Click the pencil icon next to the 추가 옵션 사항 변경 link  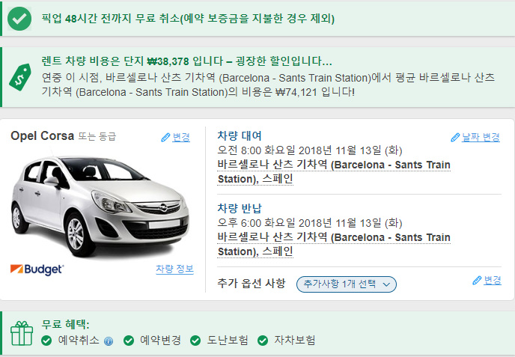pos(477,281)
